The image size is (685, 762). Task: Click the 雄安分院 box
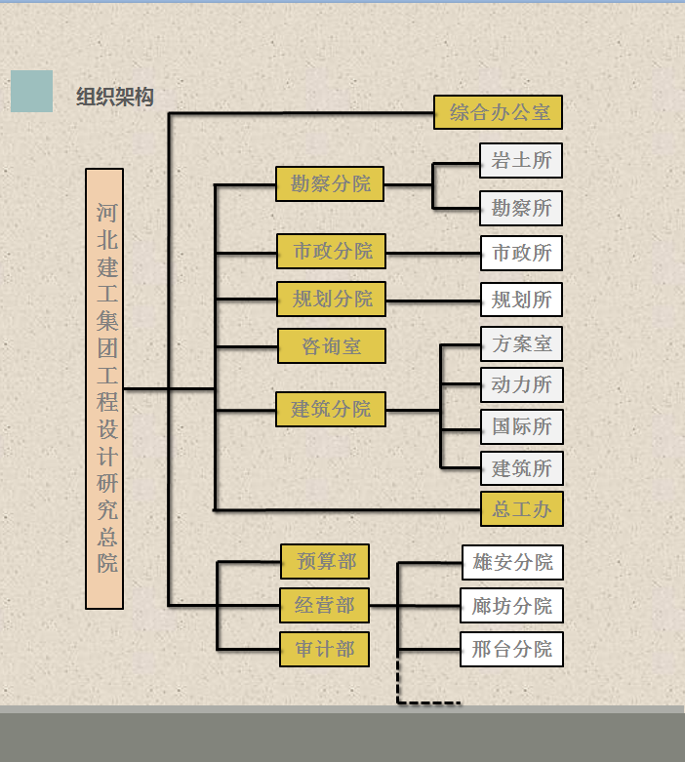click(x=513, y=562)
